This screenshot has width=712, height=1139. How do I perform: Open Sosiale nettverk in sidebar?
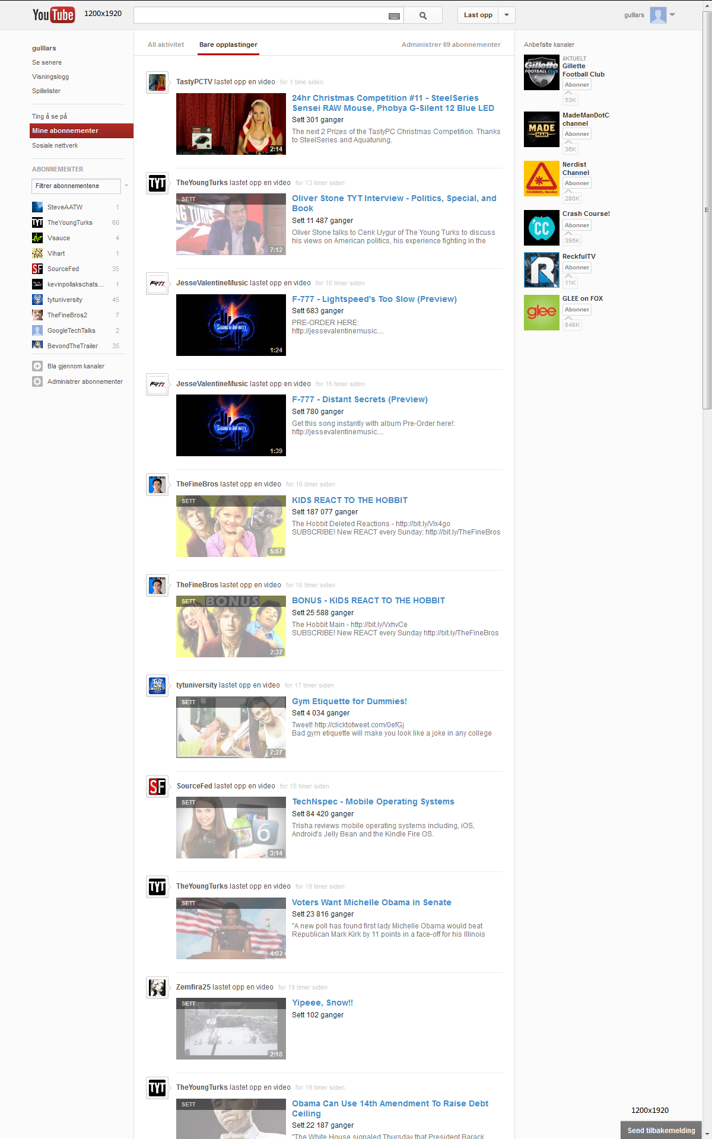55,145
